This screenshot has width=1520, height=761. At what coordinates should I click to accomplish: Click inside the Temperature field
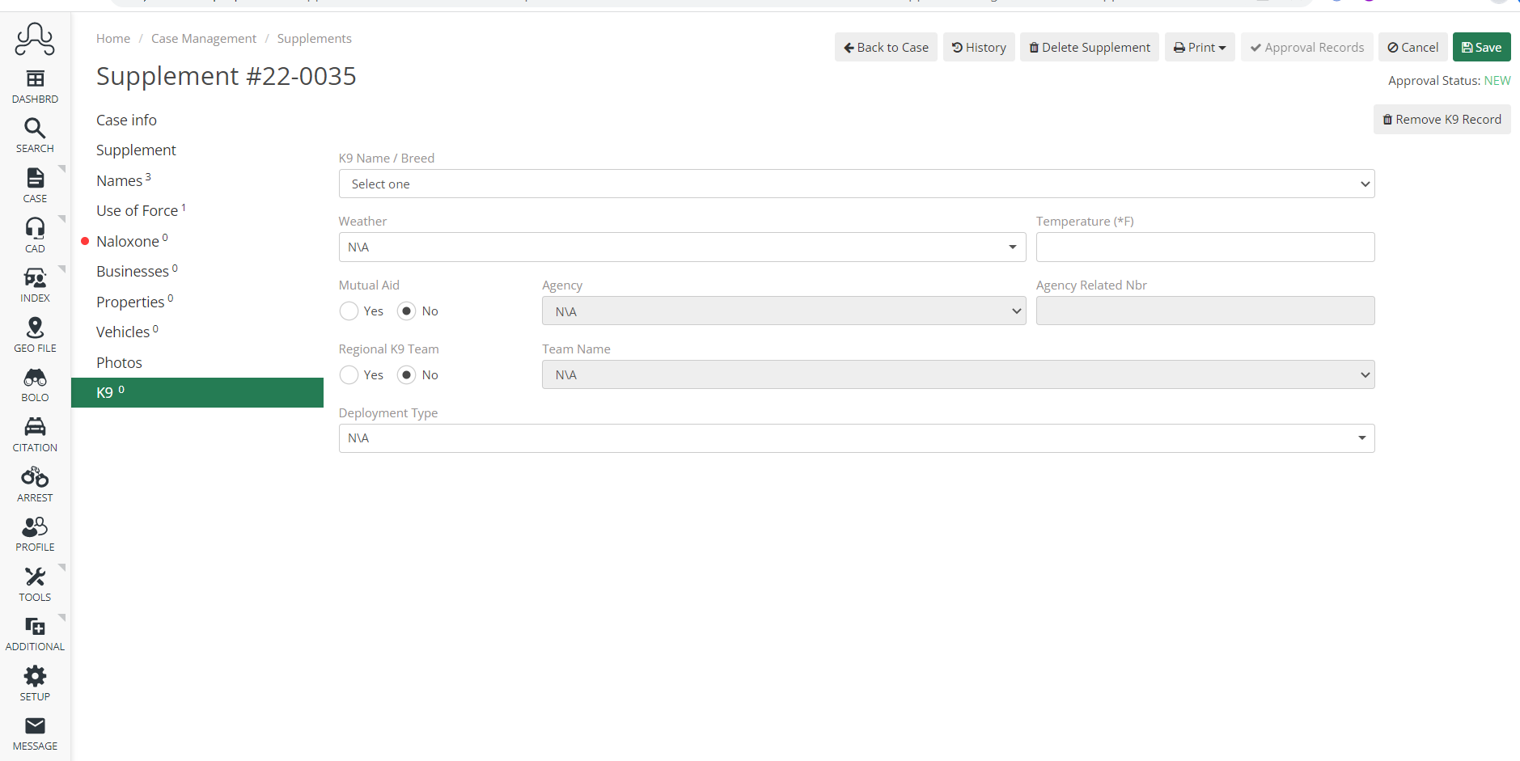pyautogui.click(x=1205, y=247)
